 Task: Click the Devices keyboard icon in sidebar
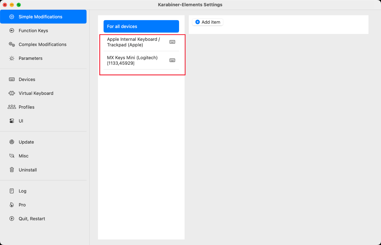pyautogui.click(x=12, y=79)
